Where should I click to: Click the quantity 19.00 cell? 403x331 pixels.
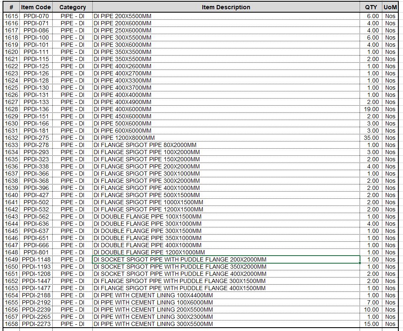point(371,109)
